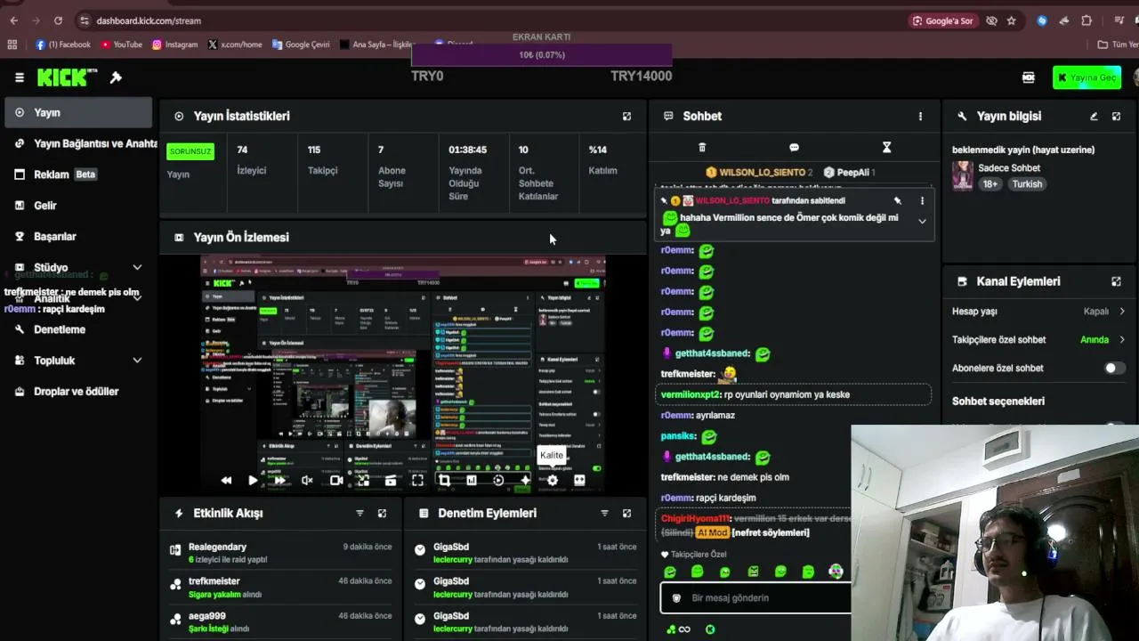The height and width of the screenshot is (641, 1139).
Task: Click the Sadece Sohbet category thumbnail
Action: tap(963, 175)
